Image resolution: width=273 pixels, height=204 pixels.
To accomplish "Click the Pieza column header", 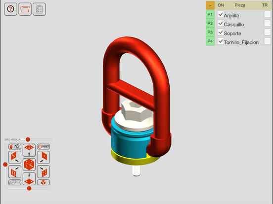I will click(240, 5).
